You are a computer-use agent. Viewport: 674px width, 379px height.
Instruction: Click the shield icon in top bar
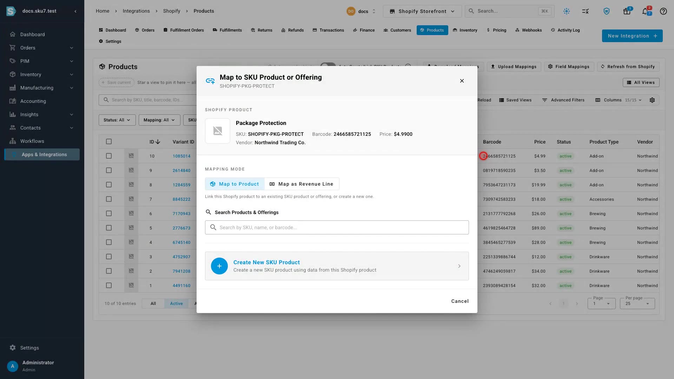(606, 11)
